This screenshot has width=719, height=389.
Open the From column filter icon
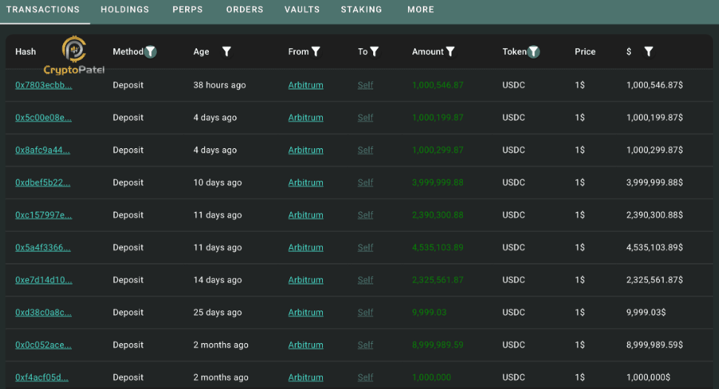pyautogui.click(x=315, y=52)
